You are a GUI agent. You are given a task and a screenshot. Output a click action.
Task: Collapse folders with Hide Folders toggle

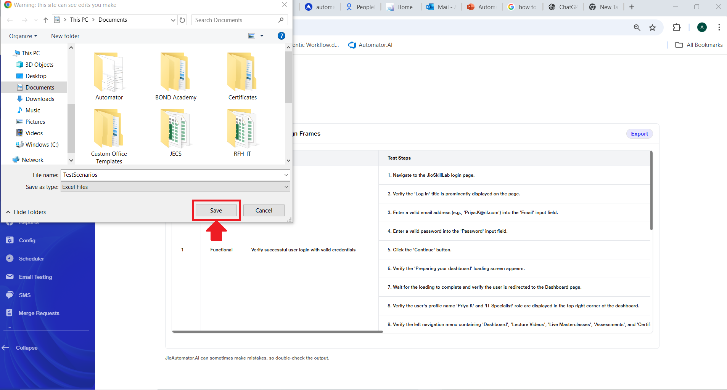pos(26,212)
